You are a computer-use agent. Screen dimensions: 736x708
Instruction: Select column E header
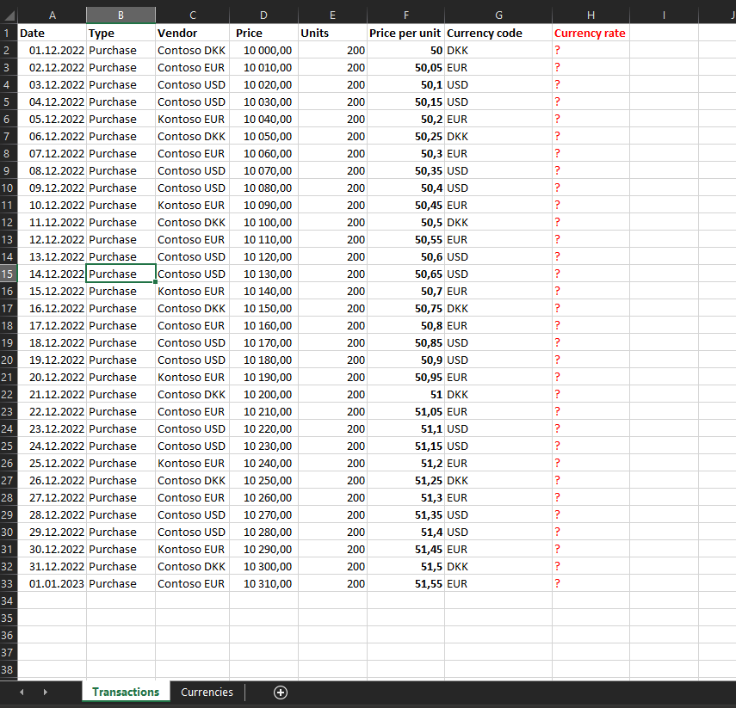(x=332, y=15)
